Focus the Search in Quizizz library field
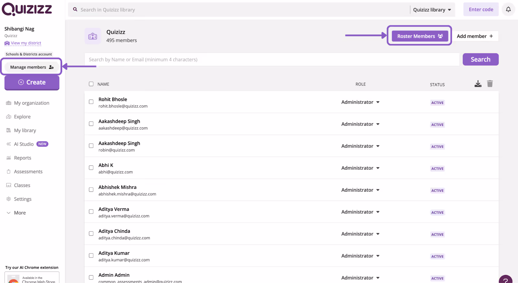Screen dimensions: 518x283 tap(240, 10)
